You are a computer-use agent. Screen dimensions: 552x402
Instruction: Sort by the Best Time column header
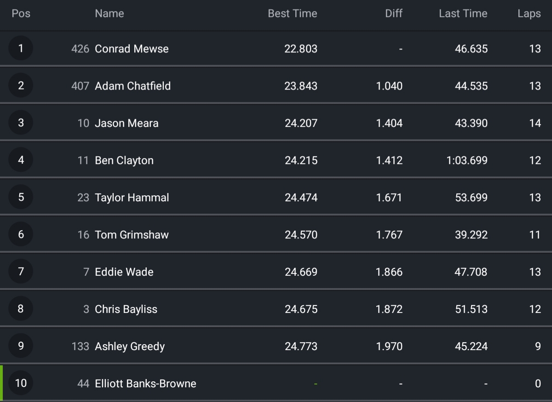(x=292, y=14)
